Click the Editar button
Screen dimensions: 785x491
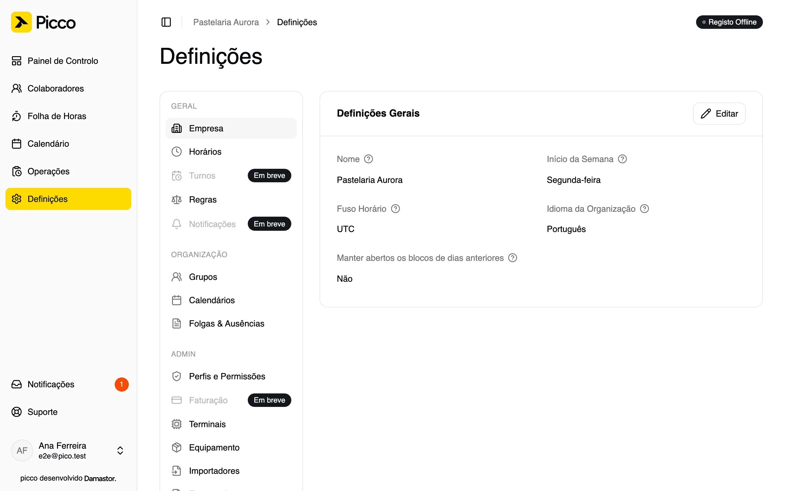(719, 114)
